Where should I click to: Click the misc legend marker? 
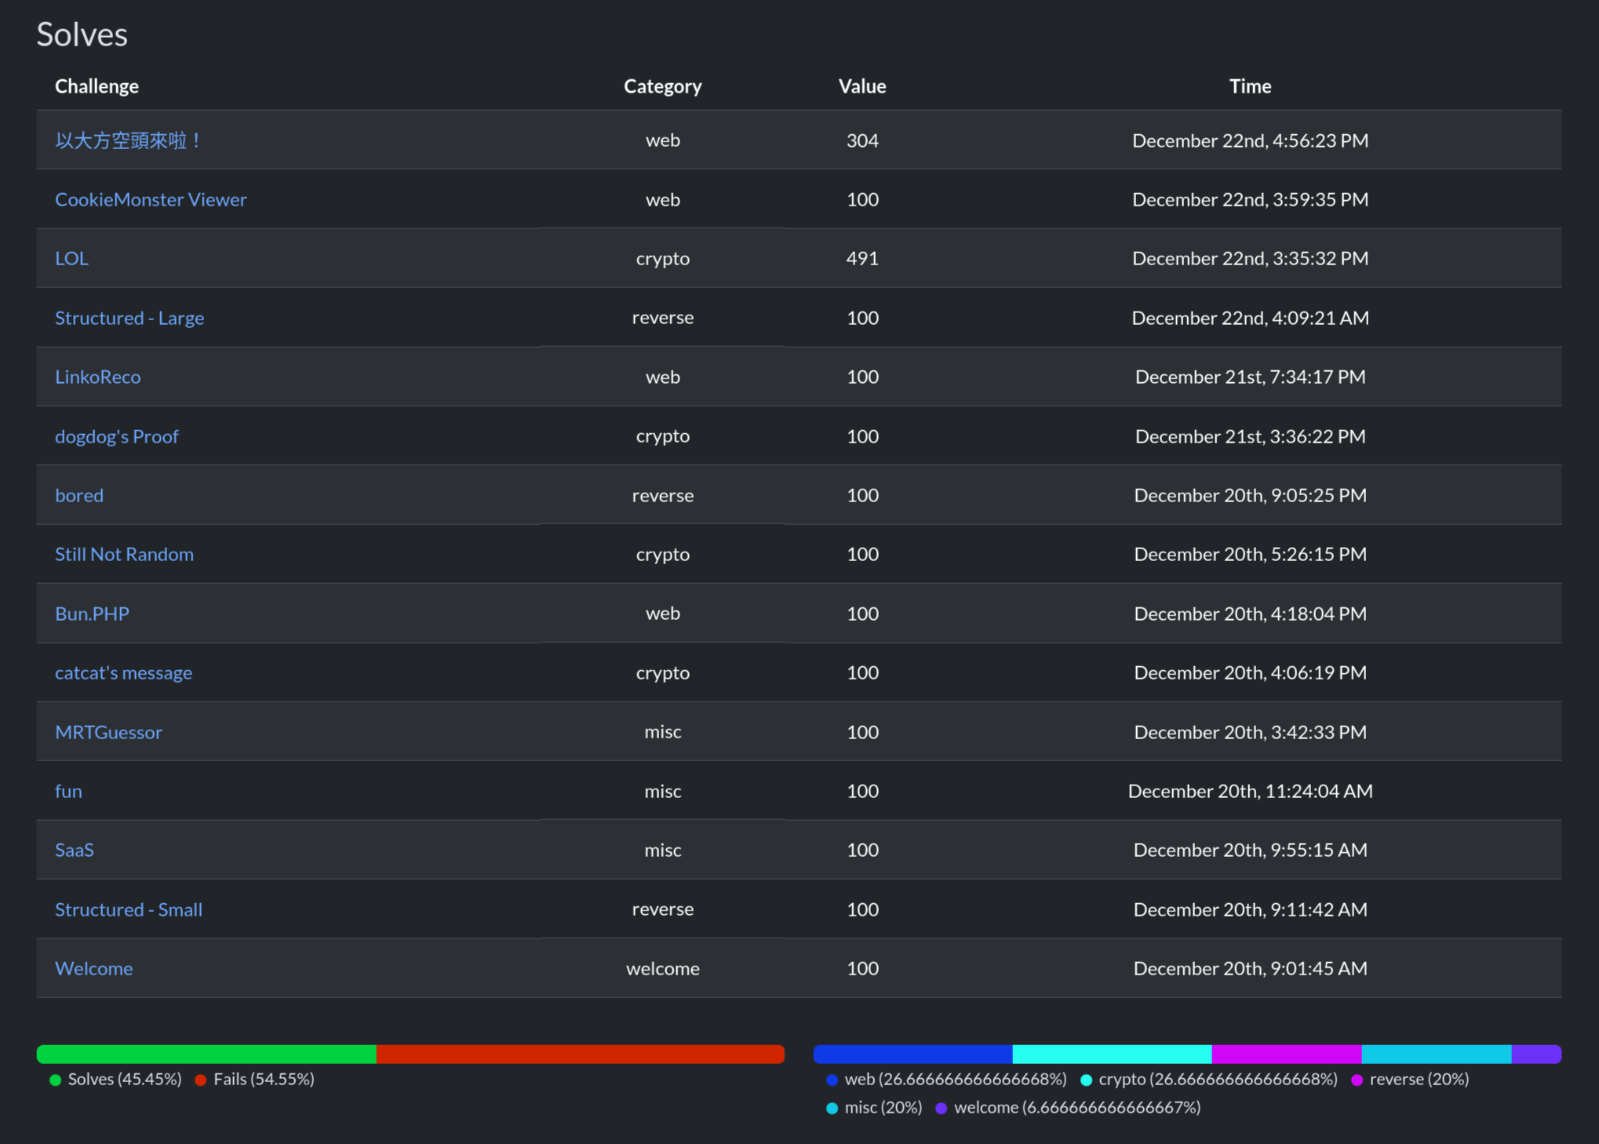[832, 1108]
